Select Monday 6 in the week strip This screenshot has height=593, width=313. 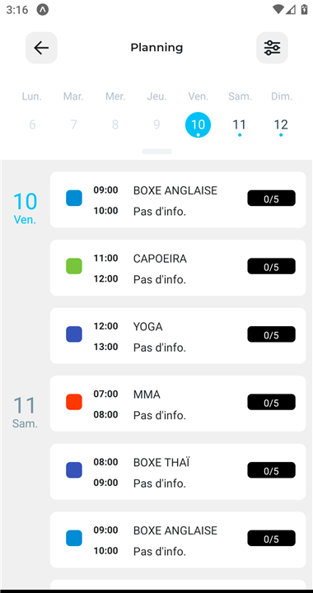[32, 125]
